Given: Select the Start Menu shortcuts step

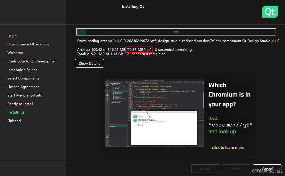Looking at the screenshot, I should point(25,95).
